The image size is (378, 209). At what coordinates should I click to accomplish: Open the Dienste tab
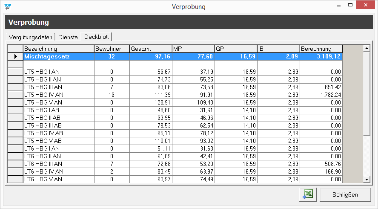[68, 37]
